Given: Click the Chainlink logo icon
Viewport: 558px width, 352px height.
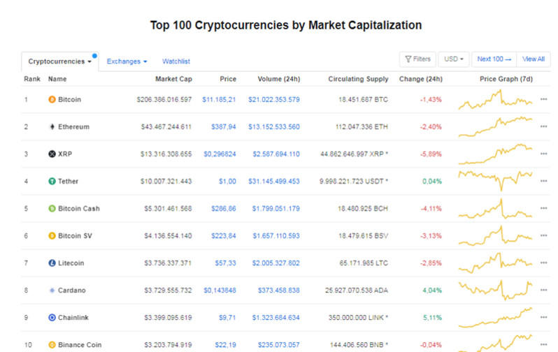Looking at the screenshot, I should pos(52,317).
